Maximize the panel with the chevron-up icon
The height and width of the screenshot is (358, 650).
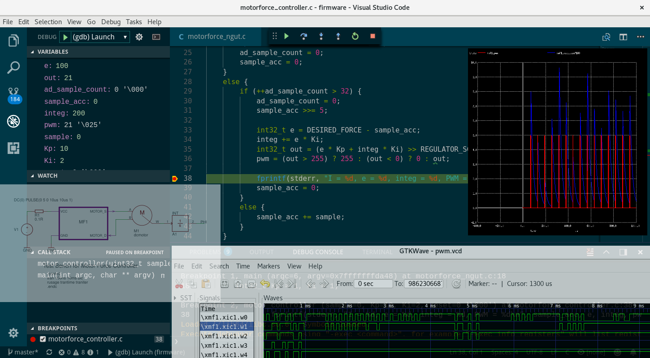pos(607,252)
